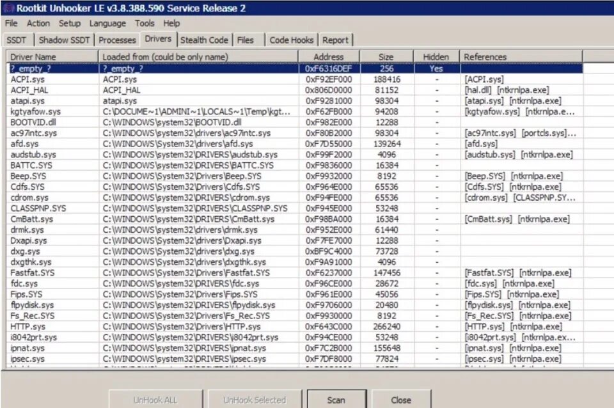Select the dxg.sys driver row

coord(295,251)
